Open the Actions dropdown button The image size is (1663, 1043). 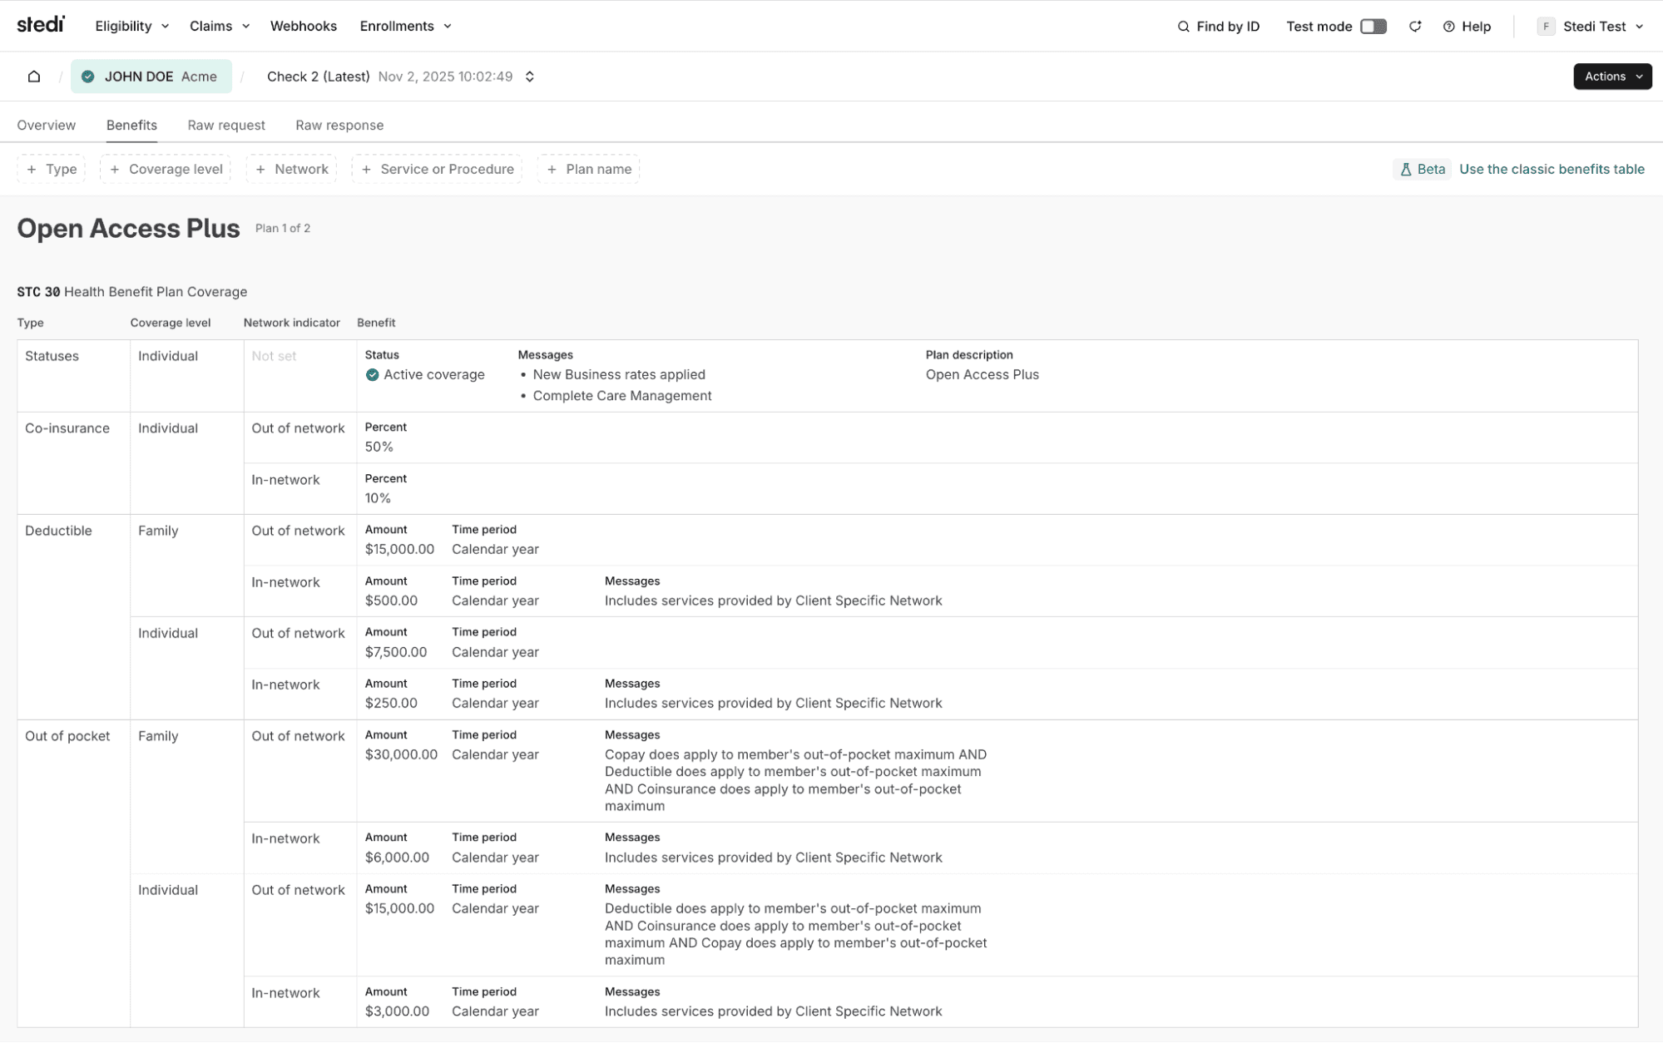pyautogui.click(x=1612, y=77)
